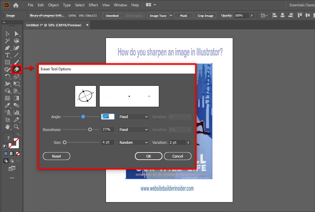Open the Effect menu
Screen dimensions: 315x212
coord(93,5)
